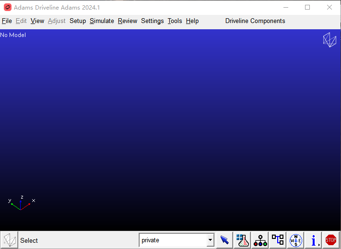Open the File menu
This screenshot has height=249, width=341.
(x=7, y=21)
